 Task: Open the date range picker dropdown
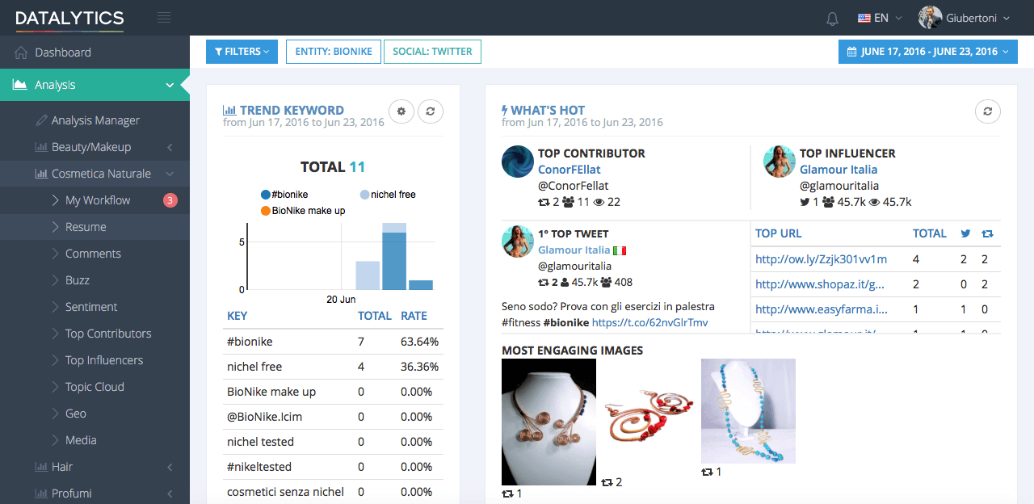928,52
